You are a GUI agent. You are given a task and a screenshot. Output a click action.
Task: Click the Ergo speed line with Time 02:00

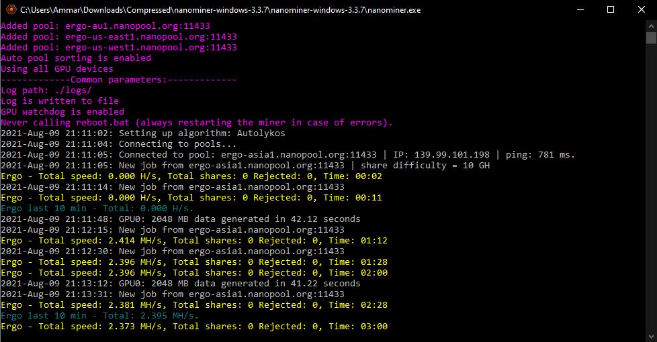194,273
